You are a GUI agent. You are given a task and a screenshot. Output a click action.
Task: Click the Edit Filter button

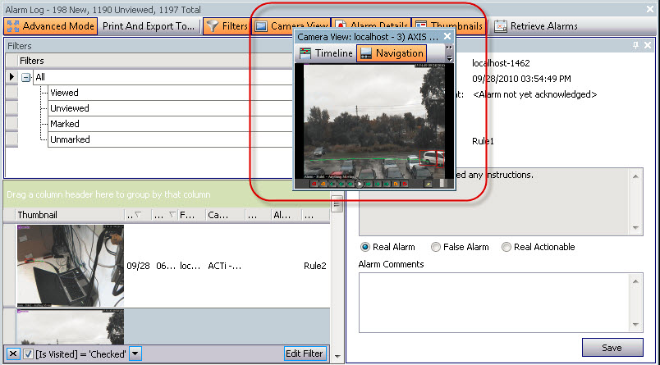click(305, 354)
